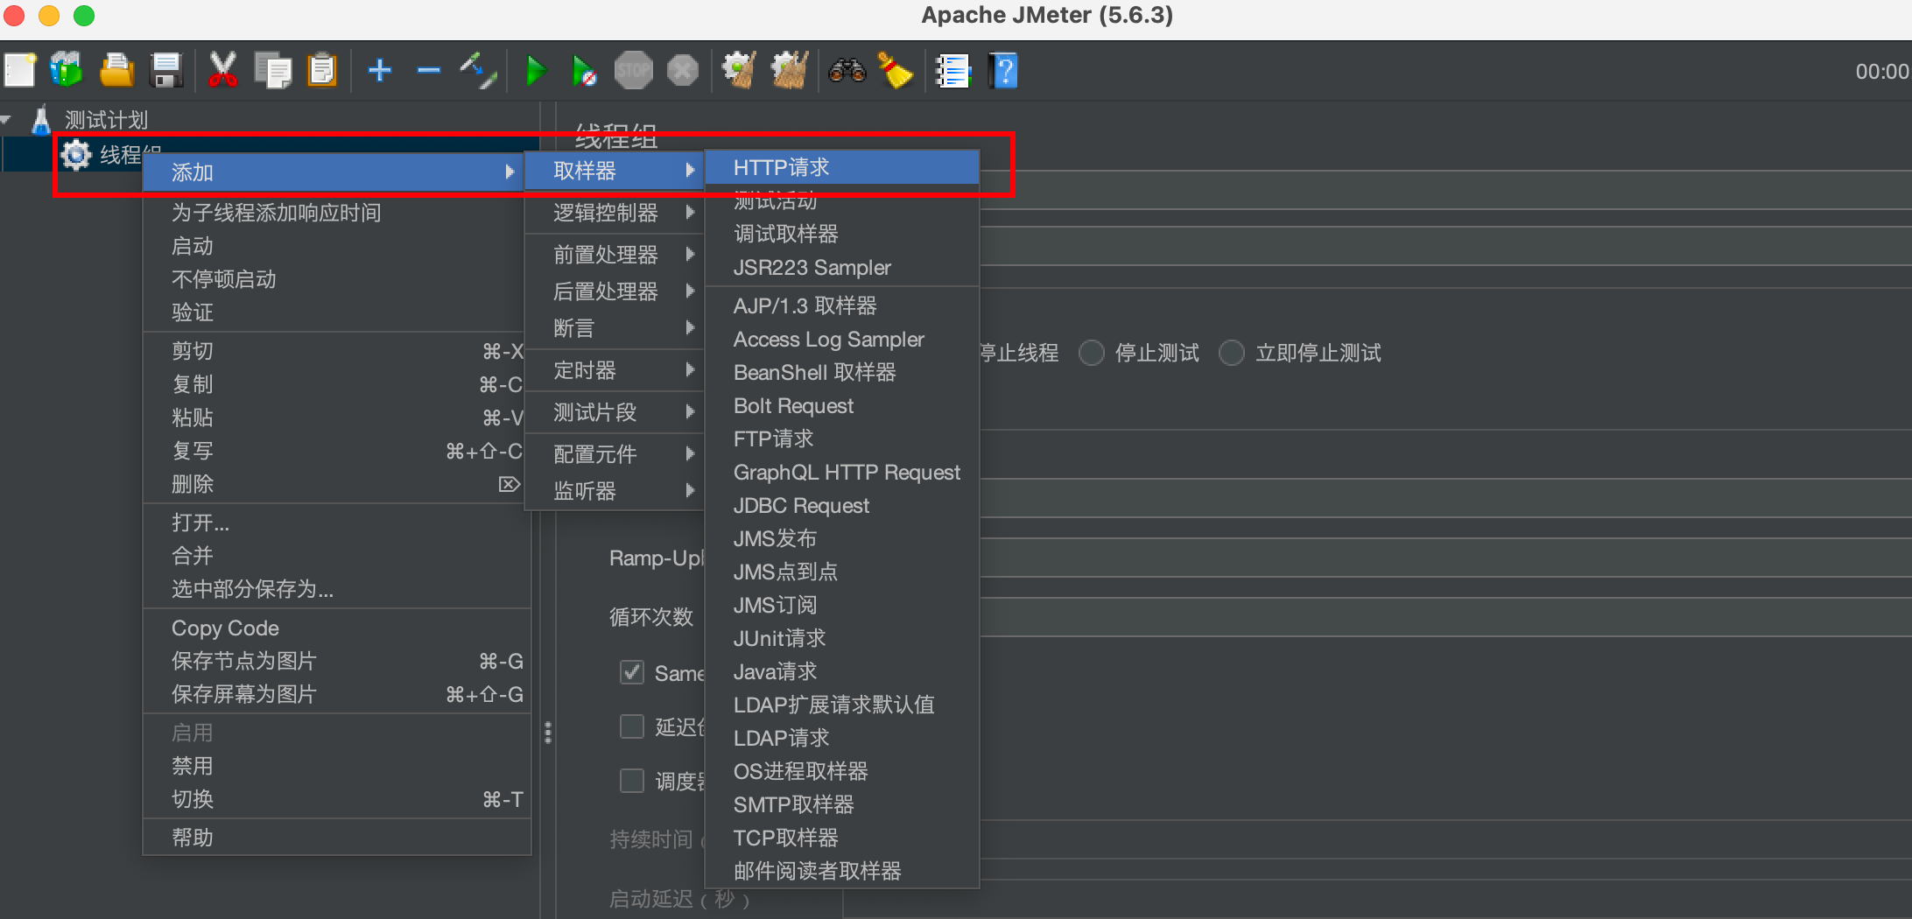Select 禁用 in the context menu

[x=337, y=766]
